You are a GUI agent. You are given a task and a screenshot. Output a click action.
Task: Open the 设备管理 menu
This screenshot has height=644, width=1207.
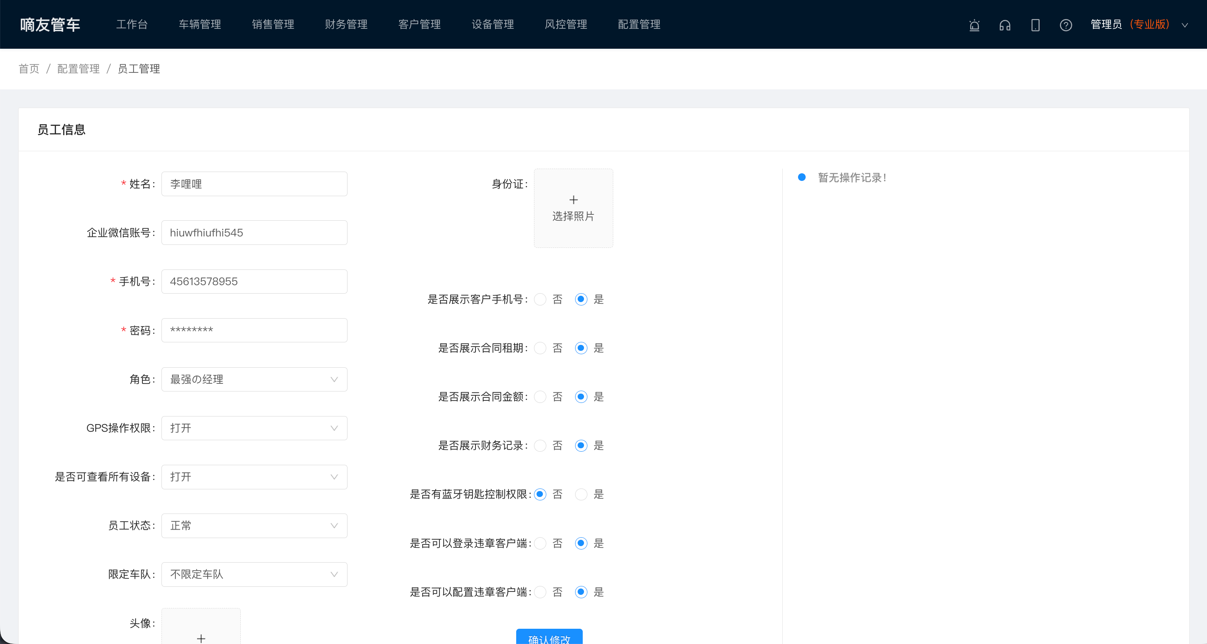(x=492, y=24)
